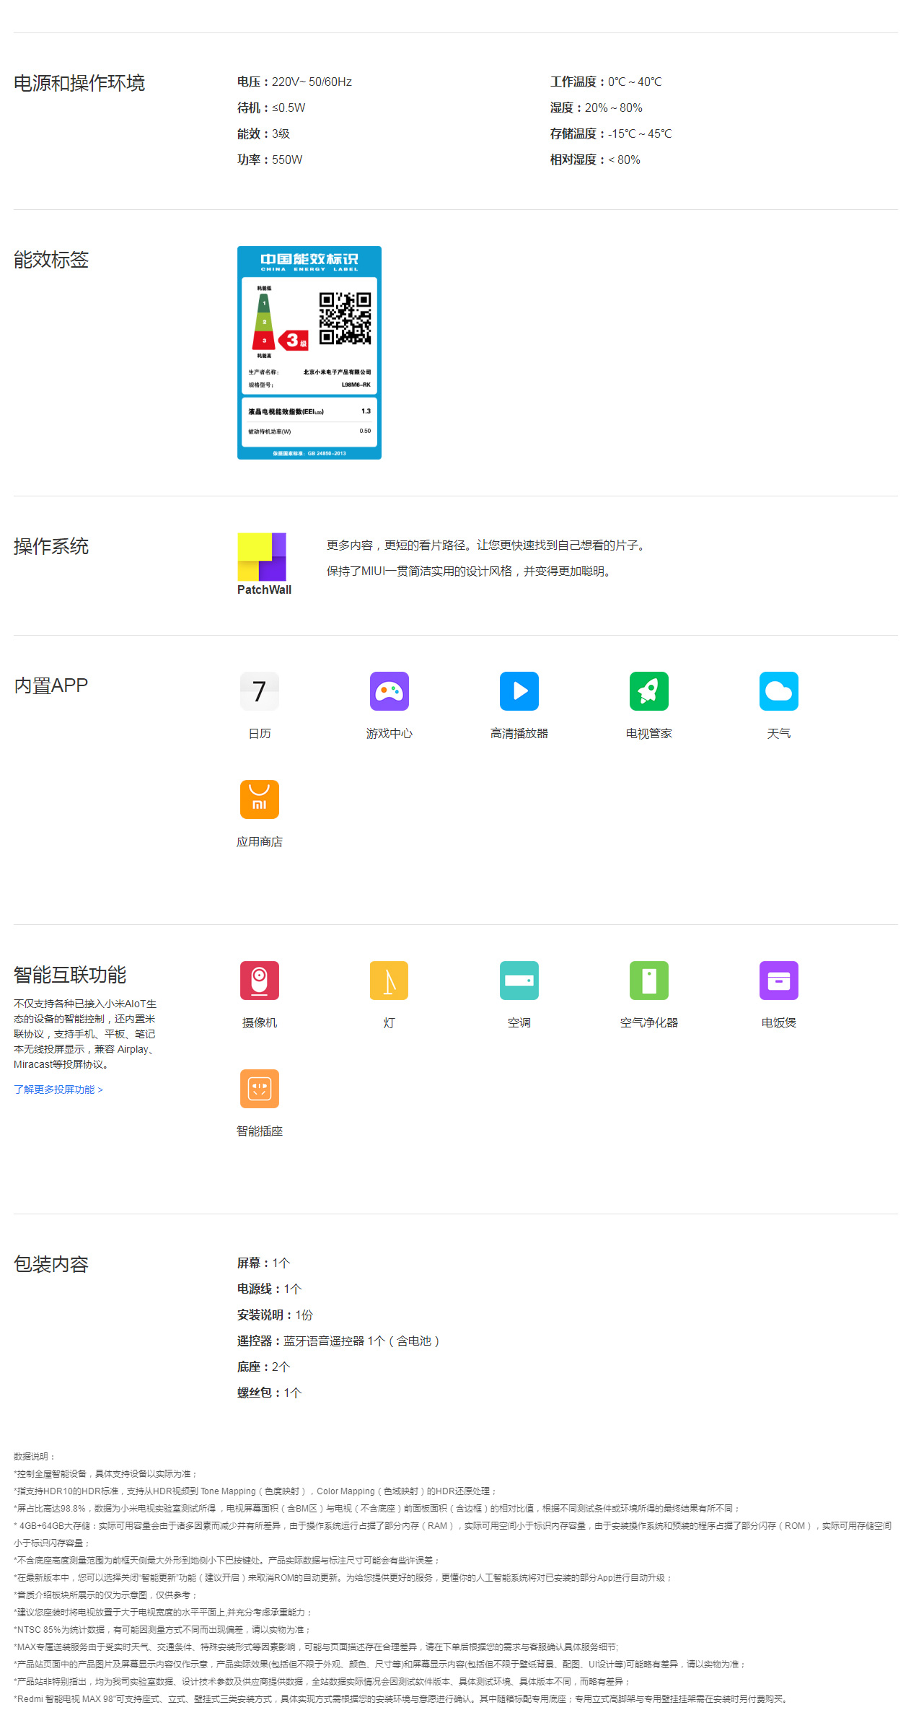Click the 工作温度：0℃ ~ 40℃ spec
This screenshot has width=911, height=1710.
(606, 82)
